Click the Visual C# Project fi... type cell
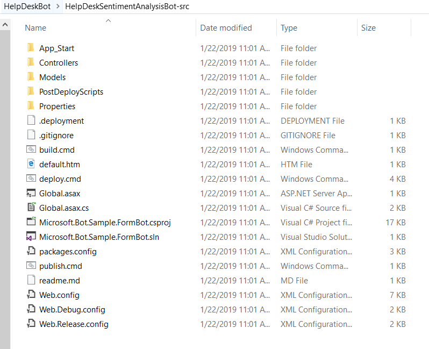The image size is (429, 349). 316,222
